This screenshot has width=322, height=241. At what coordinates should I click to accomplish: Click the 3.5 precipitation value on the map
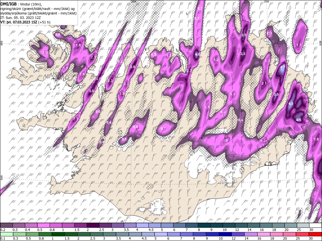pos(244,35)
